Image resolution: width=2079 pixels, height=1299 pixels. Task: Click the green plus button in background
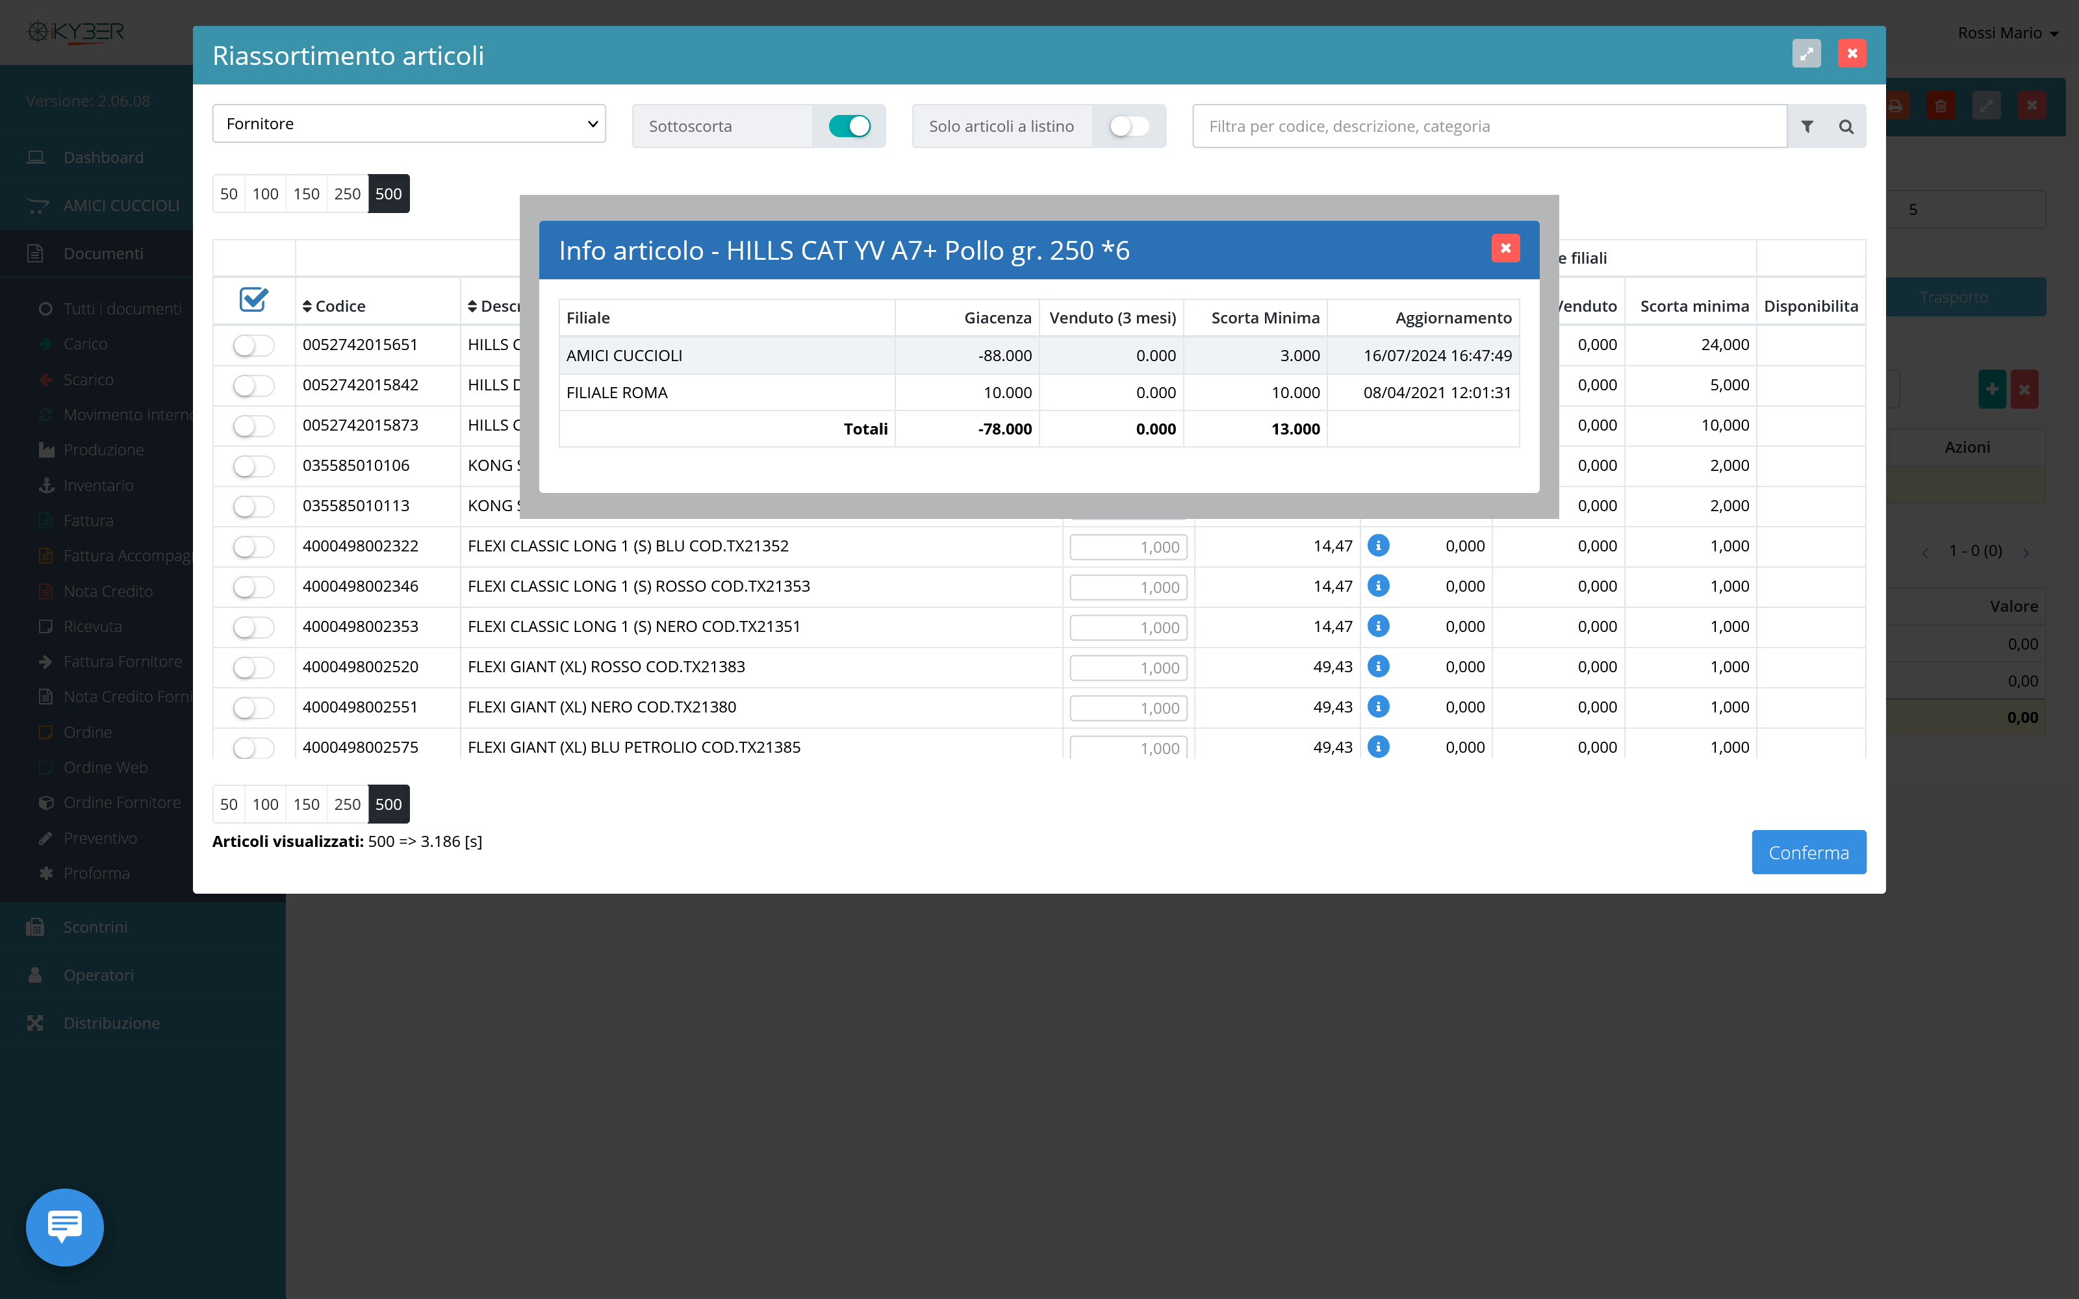(x=1992, y=389)
